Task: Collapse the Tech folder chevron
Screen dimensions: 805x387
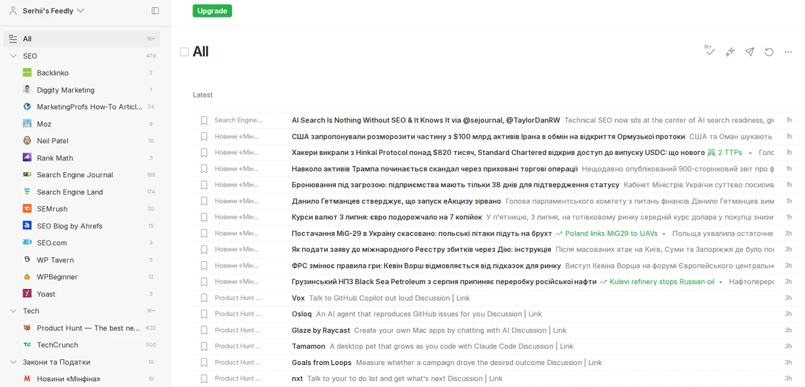Action: 13,311
